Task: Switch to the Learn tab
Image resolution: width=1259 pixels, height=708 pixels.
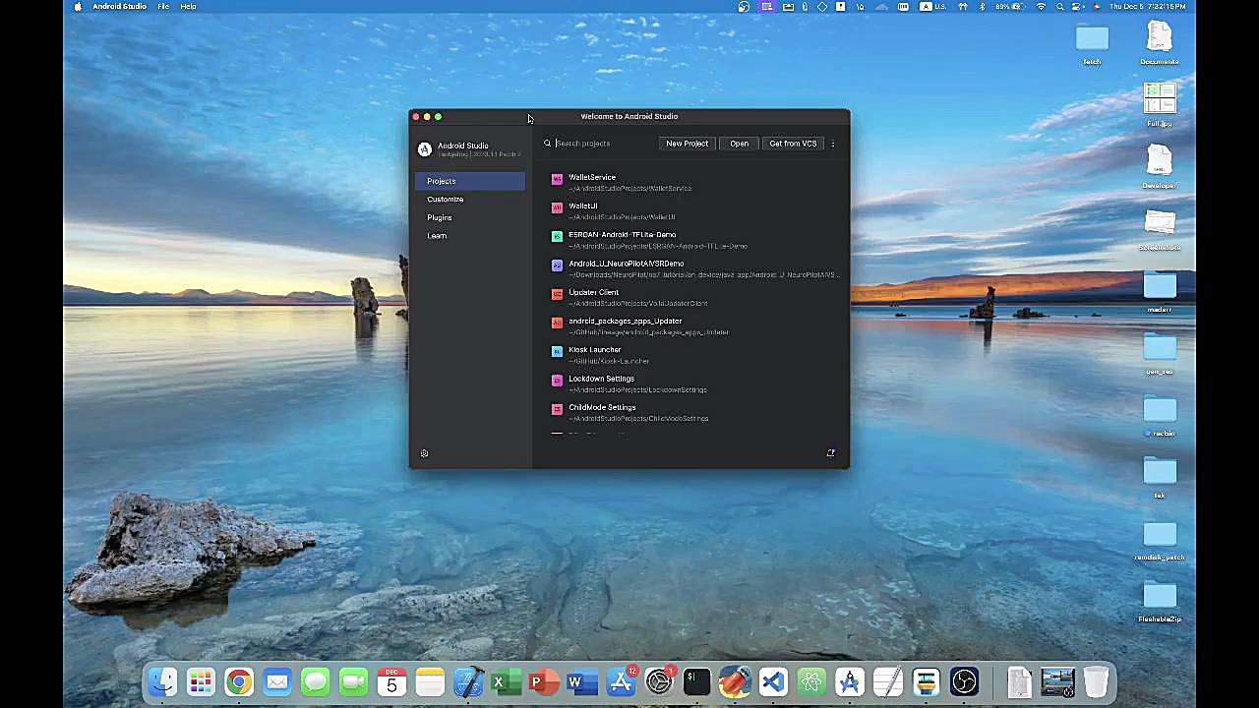Action: pyautogui.click(x=469, y=236)
